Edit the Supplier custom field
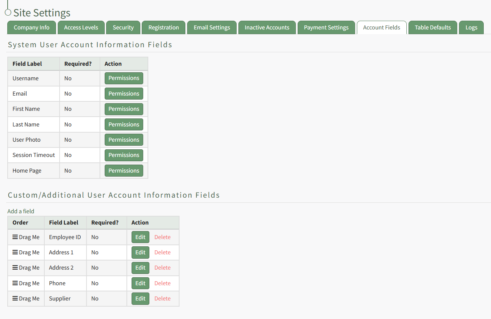Viewport: 491px width, 319px height. point(140,299)
